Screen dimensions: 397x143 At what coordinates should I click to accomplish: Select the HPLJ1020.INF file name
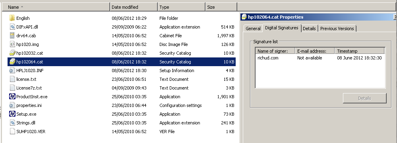pyautogui.click(x=30, y=71)
